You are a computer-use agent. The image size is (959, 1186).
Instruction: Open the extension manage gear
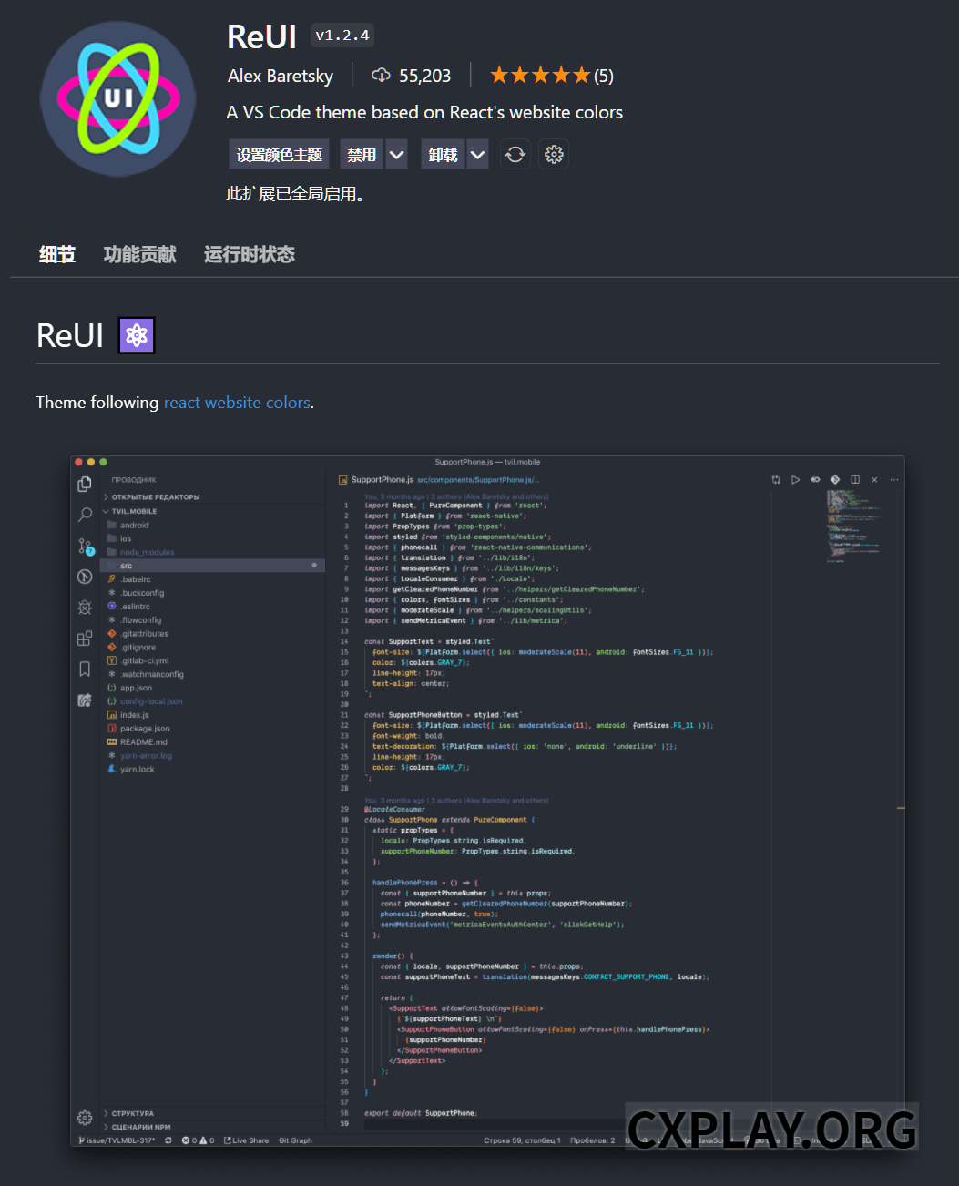[x=554, y=155]
